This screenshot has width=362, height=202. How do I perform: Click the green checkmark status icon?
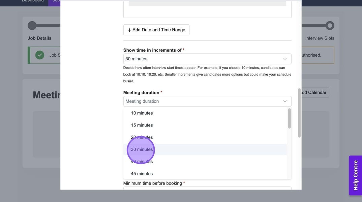[40, 55]
